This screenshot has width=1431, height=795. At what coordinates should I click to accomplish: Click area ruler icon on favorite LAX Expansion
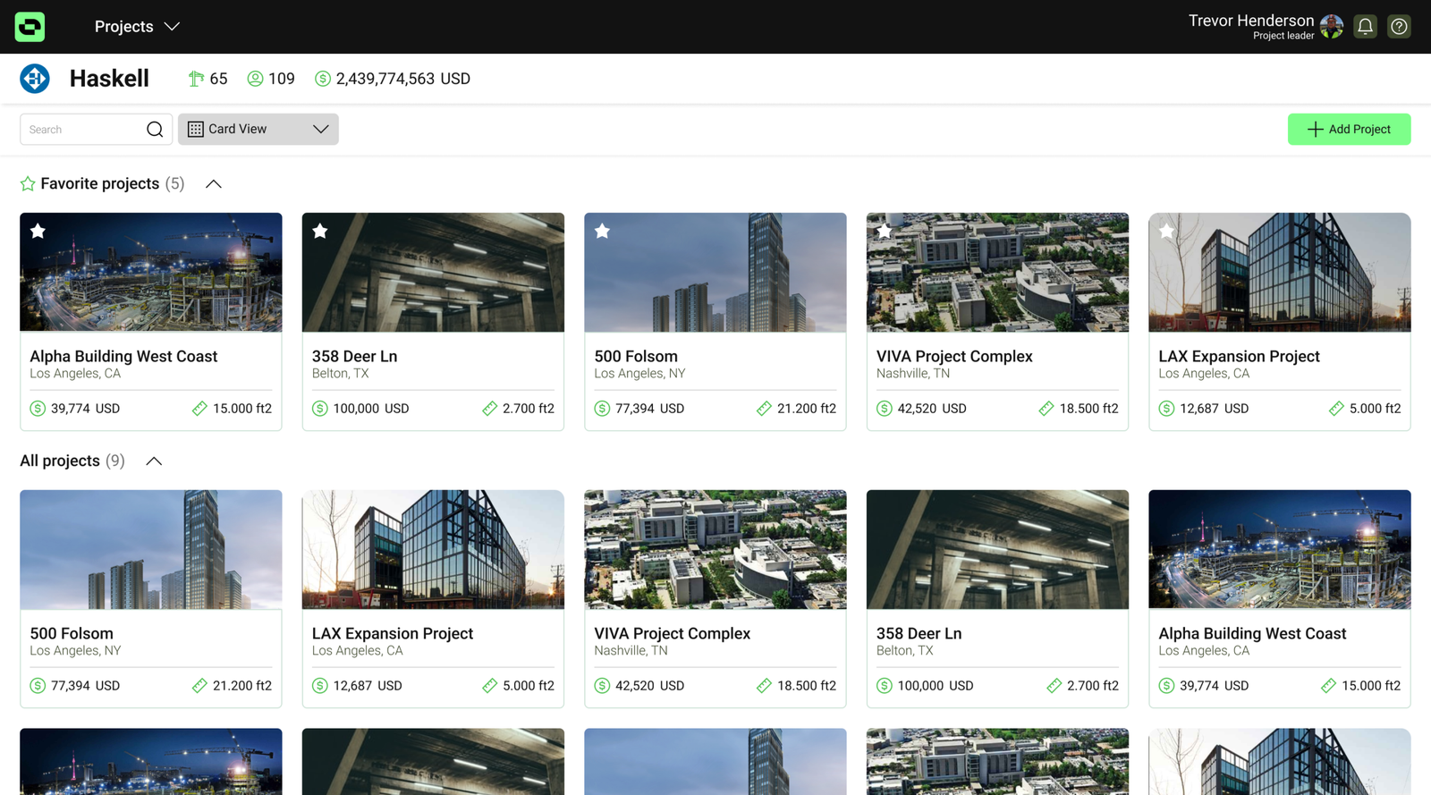1336,409
